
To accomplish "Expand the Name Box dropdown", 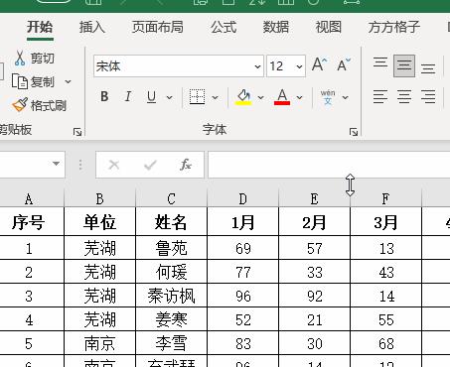I will coord(57,164).
